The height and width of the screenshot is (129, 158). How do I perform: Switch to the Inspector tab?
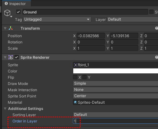coord(17,3)
